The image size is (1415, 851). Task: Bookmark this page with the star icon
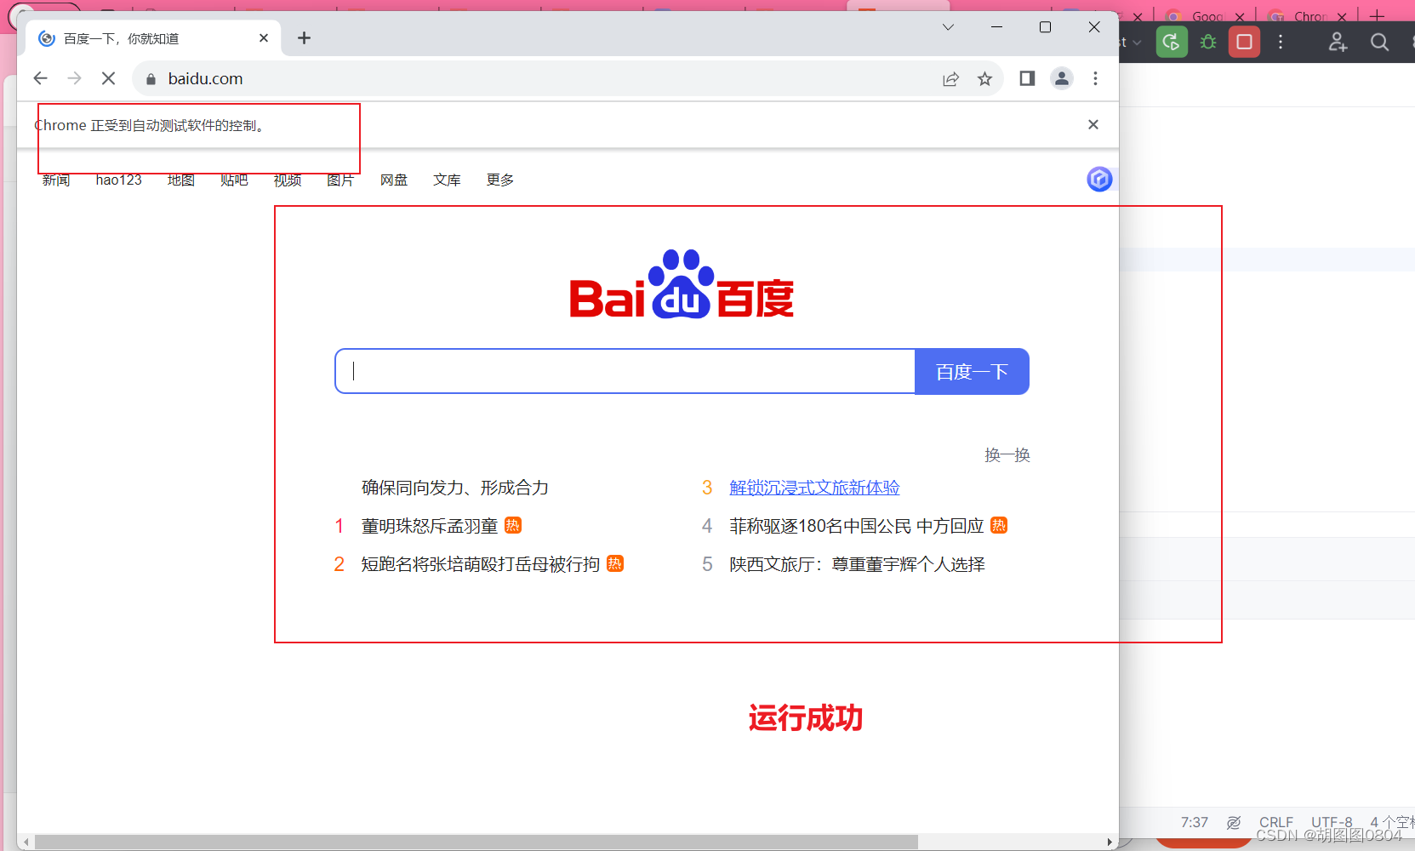pos(984,79)
